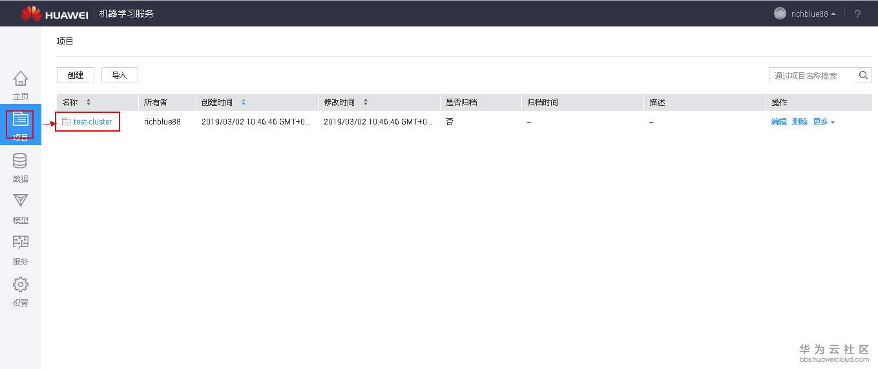Click the 导入 button
The height and width of the screenshot is (369, 878).
(x=120, y=75)
